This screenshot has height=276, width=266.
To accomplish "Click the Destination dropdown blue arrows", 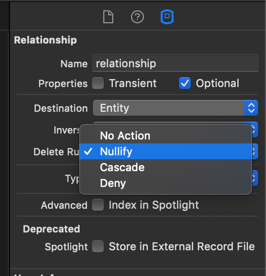I will 251,108.
